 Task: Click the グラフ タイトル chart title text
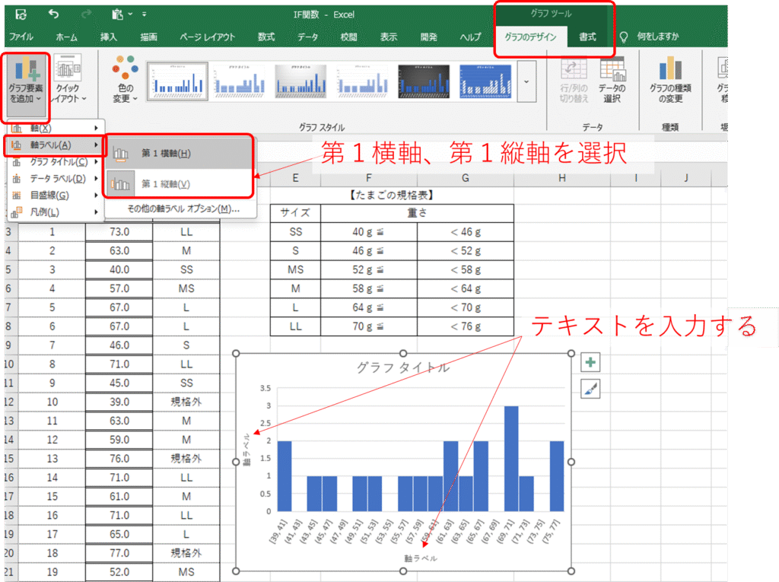click(402, 368)
